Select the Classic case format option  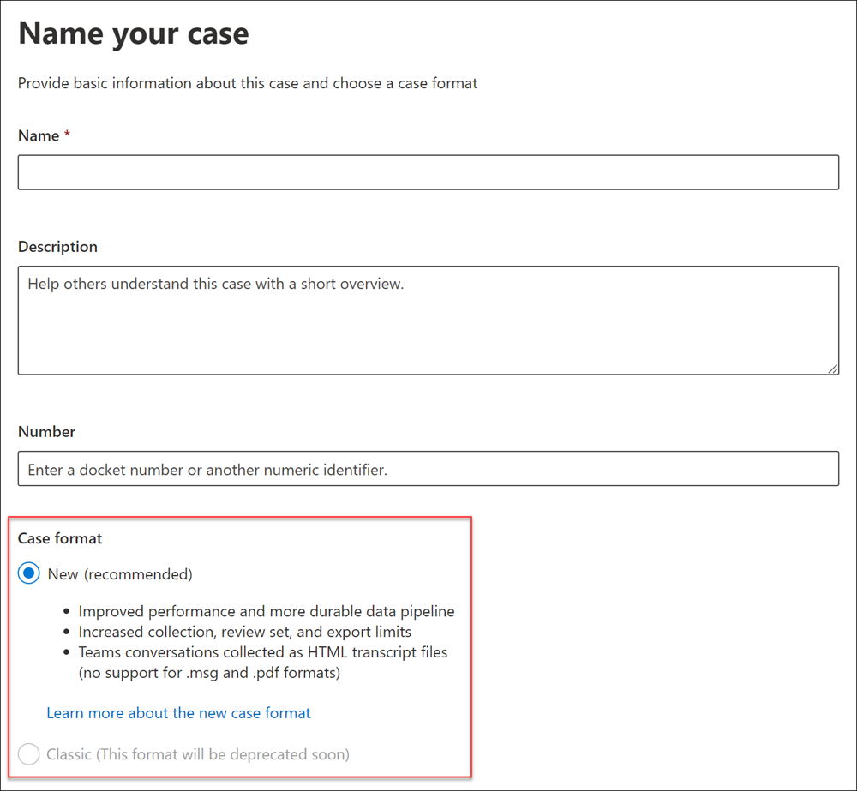28,753
